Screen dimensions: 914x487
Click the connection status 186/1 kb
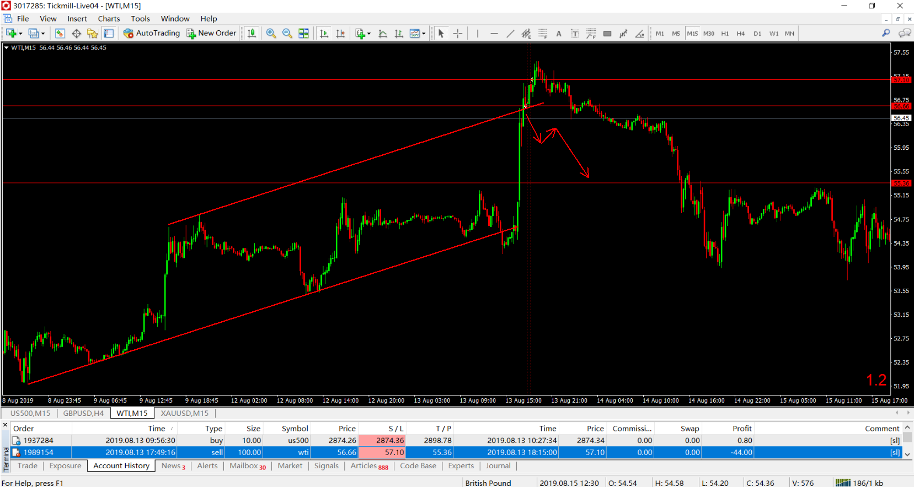coord(859,483)
